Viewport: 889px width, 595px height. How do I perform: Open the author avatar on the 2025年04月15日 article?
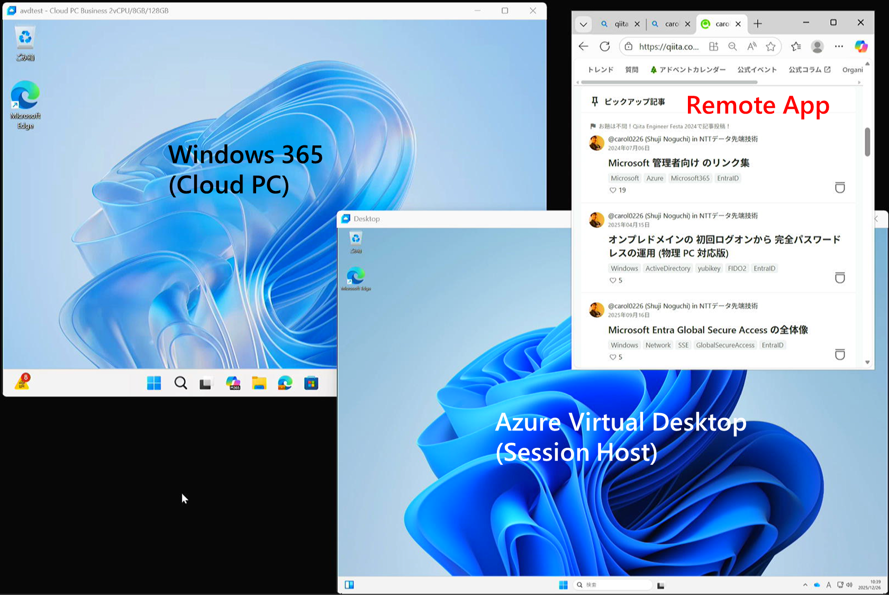click(x=597, y=219)
